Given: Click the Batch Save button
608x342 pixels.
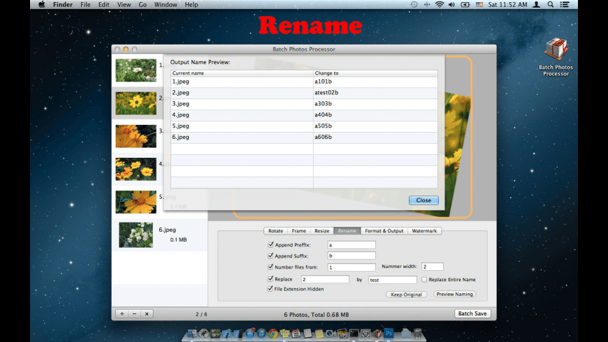Looking at the screenshot, I should (x=472, y=313).
